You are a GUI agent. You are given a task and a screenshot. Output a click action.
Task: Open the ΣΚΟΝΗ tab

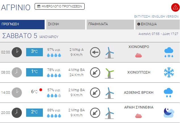click(66, 24)
